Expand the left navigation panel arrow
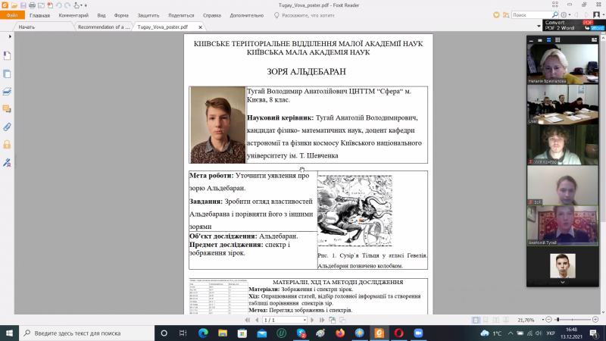 click(10, 36)
